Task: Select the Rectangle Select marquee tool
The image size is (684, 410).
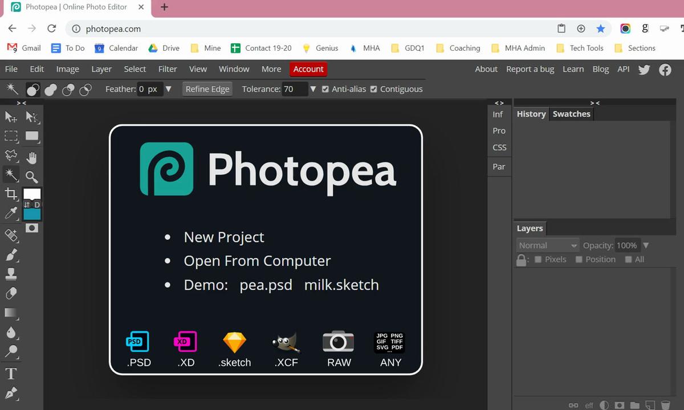Action: coord(11,136)
